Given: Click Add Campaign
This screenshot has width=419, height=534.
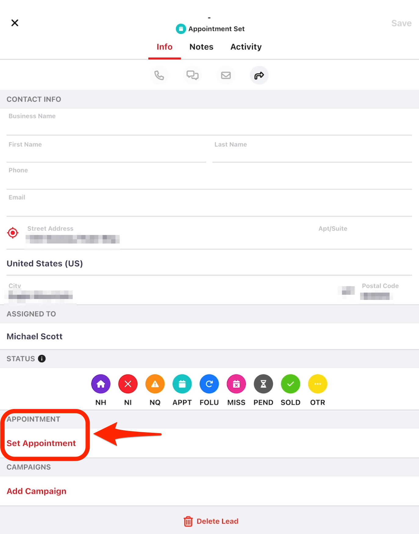Looking at the screenshot, I should point(37,491).
